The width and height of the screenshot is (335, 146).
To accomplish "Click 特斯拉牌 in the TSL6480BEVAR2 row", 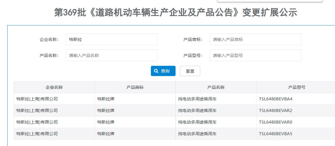I will pyautogui.click(x=106, y=111).
